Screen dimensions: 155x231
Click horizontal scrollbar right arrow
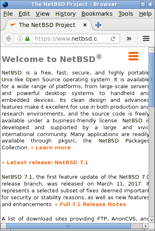(x=146, y=226)
